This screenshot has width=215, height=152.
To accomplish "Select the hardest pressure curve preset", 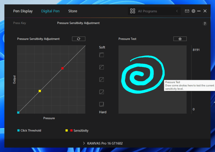I will [102, 104].
